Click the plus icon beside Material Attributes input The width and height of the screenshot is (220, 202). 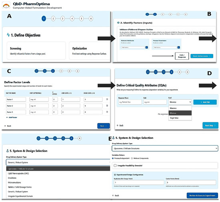pyautogui.click(x=147, y=48)
